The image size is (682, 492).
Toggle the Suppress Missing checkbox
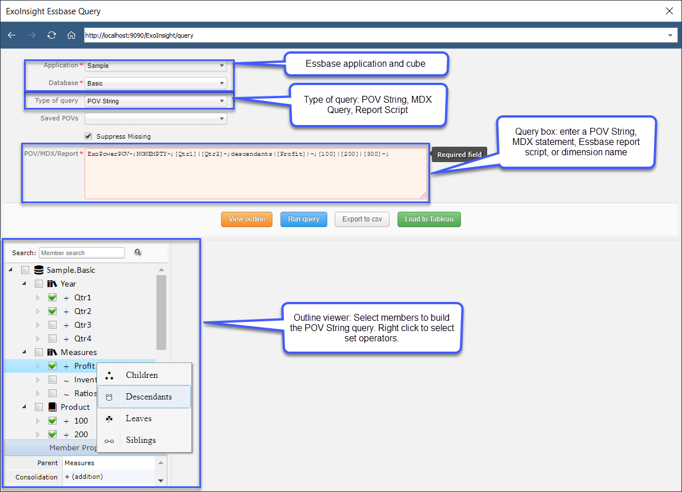89,136
